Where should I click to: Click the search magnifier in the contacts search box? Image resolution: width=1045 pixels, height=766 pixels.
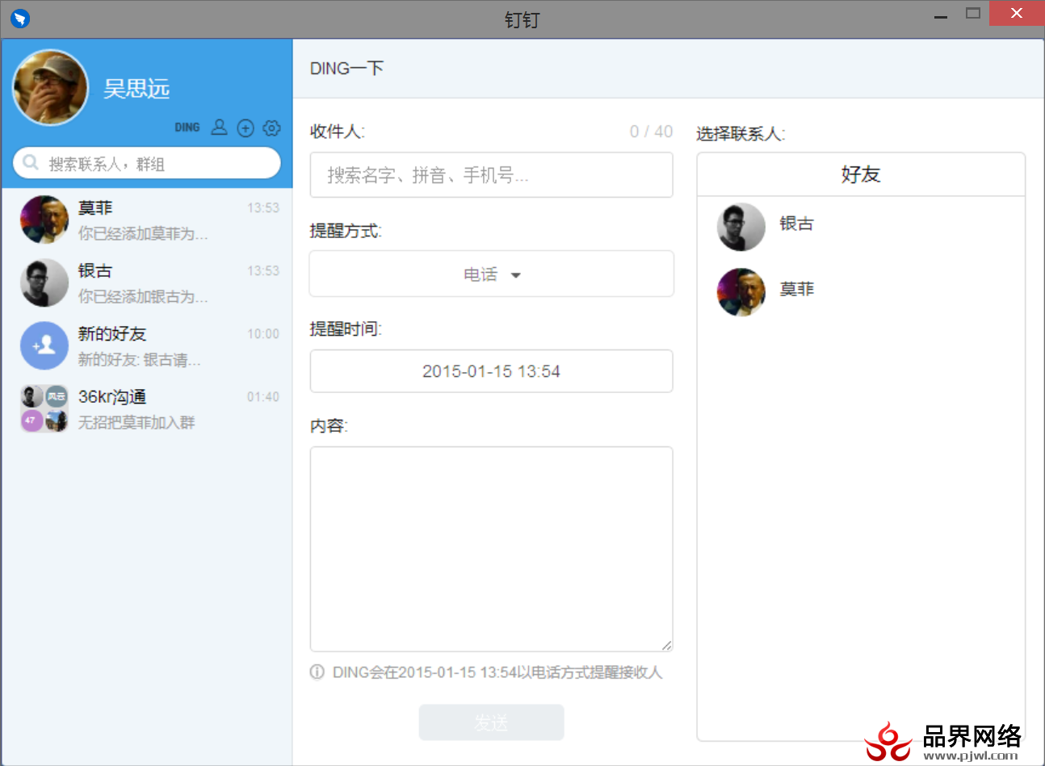[31, 162]
